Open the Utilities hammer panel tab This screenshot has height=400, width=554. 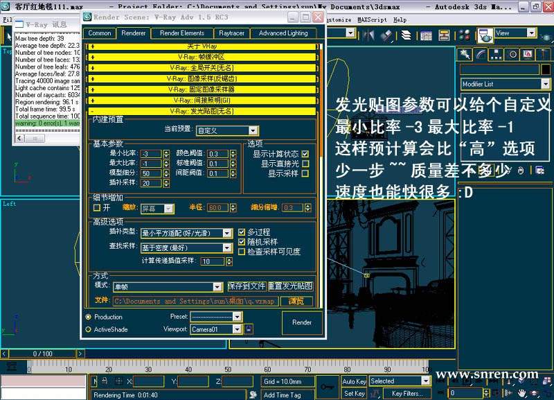[x=544, y=54]
